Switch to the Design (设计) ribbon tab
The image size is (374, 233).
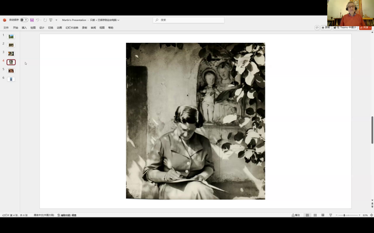coord(42,28)
